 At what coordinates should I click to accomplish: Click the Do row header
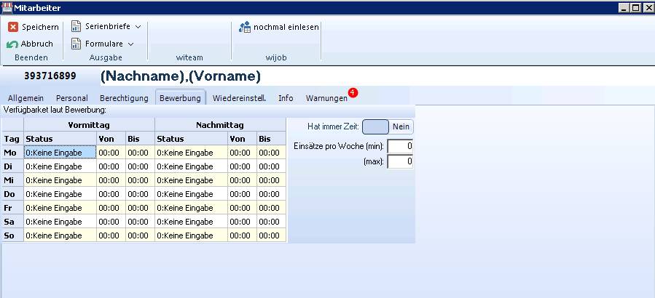pyautogui.click(x=13, y=194)
